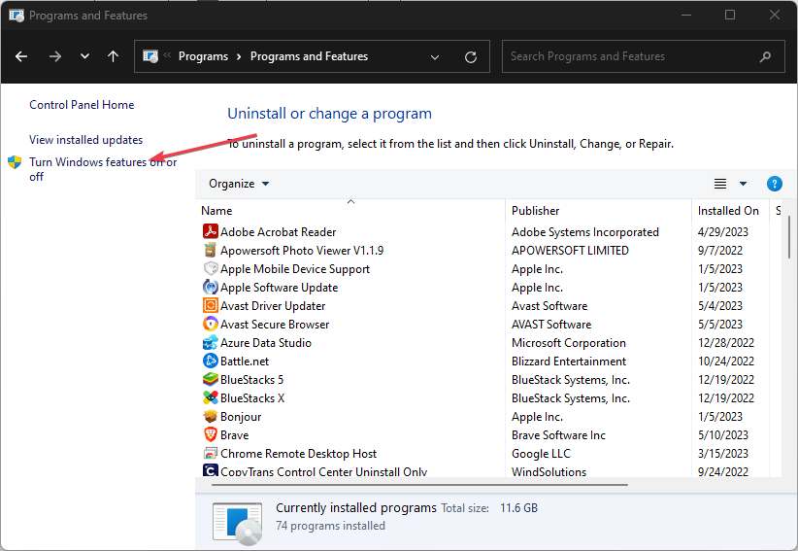Click Google LLC publisher cell

[541, 453]
